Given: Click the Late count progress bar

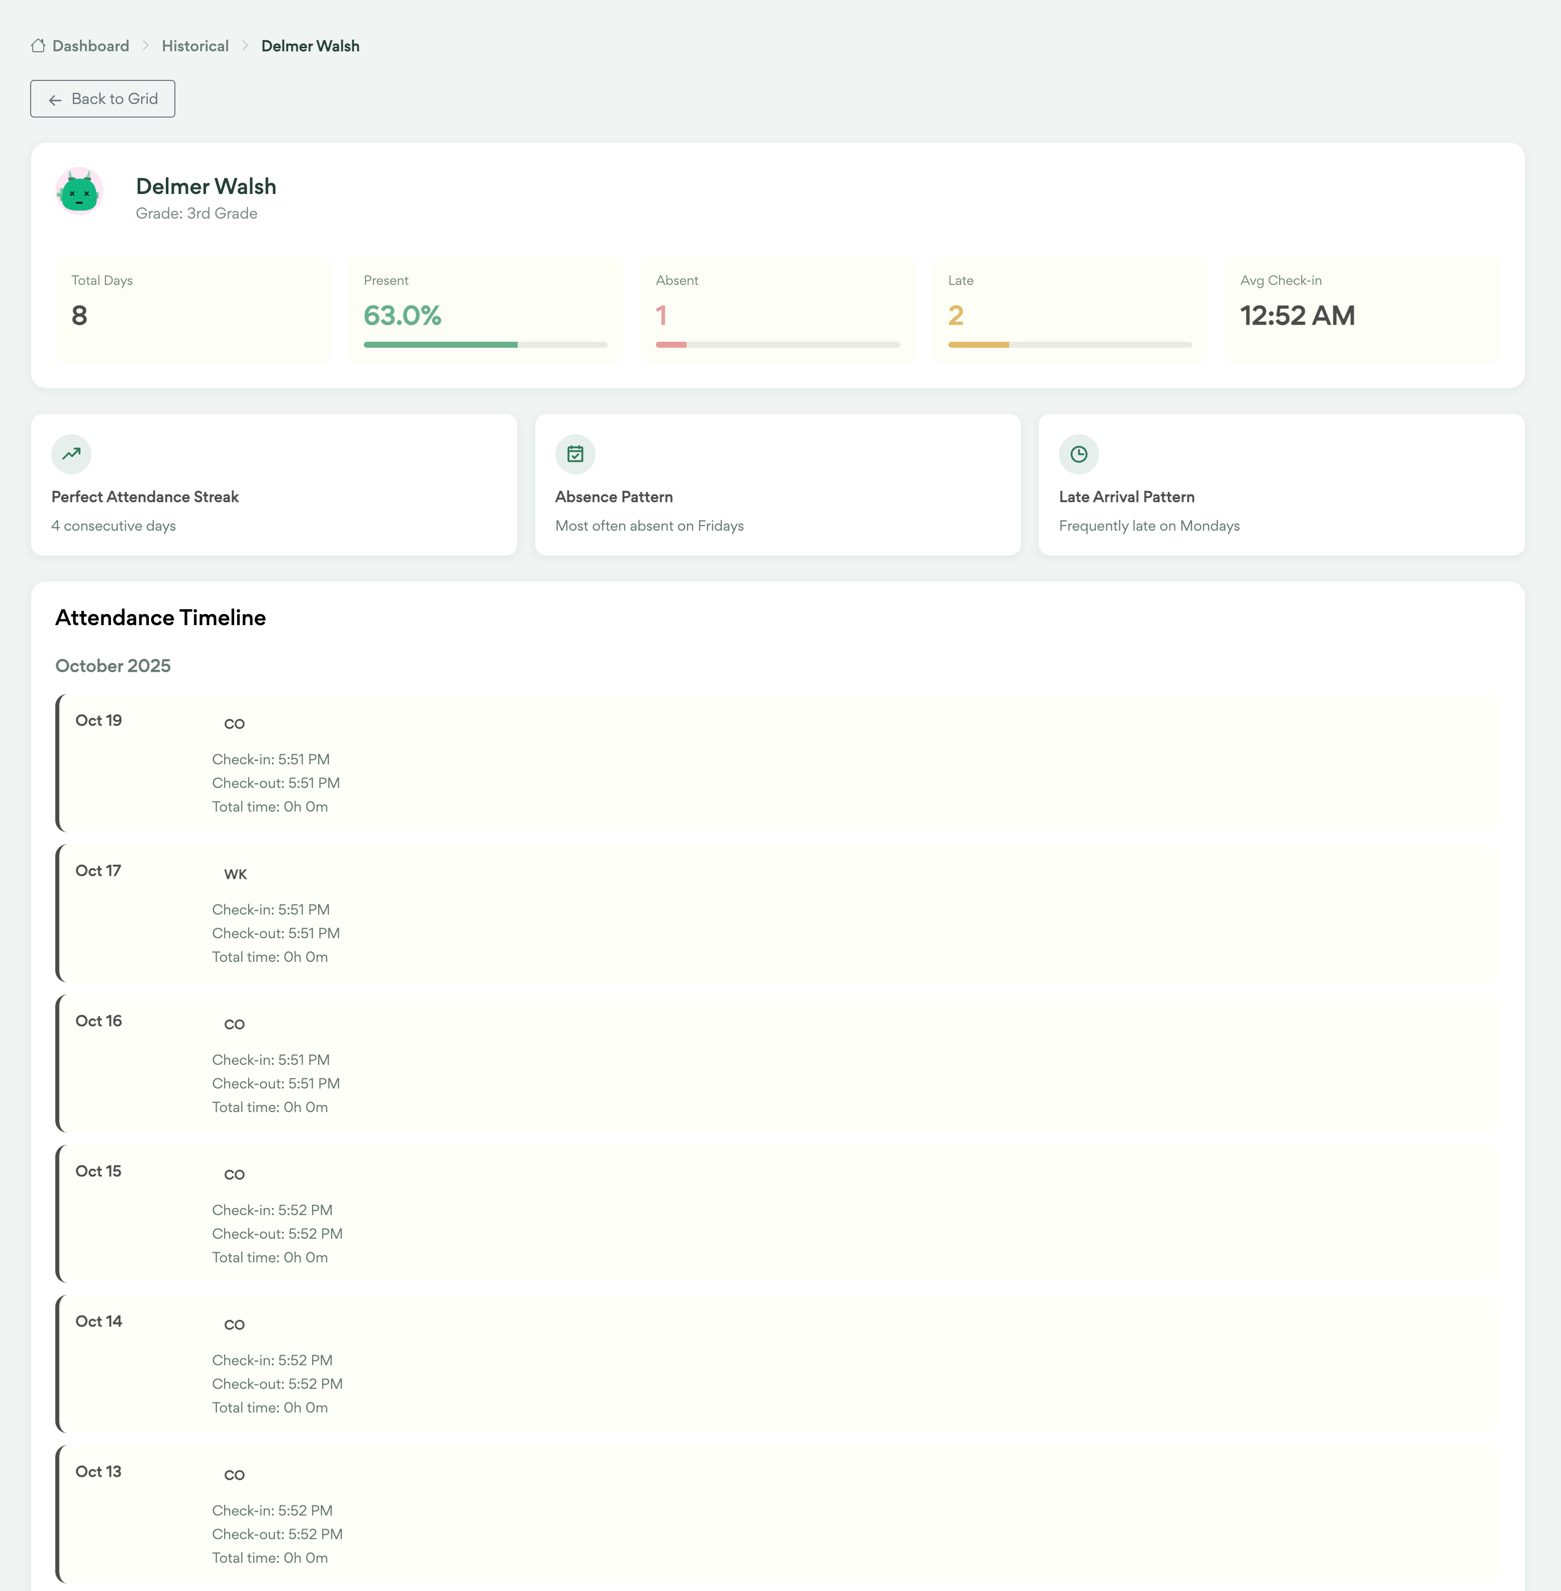Looking at the screenshot, I should pyautogui.click(x=1069, y=345).
